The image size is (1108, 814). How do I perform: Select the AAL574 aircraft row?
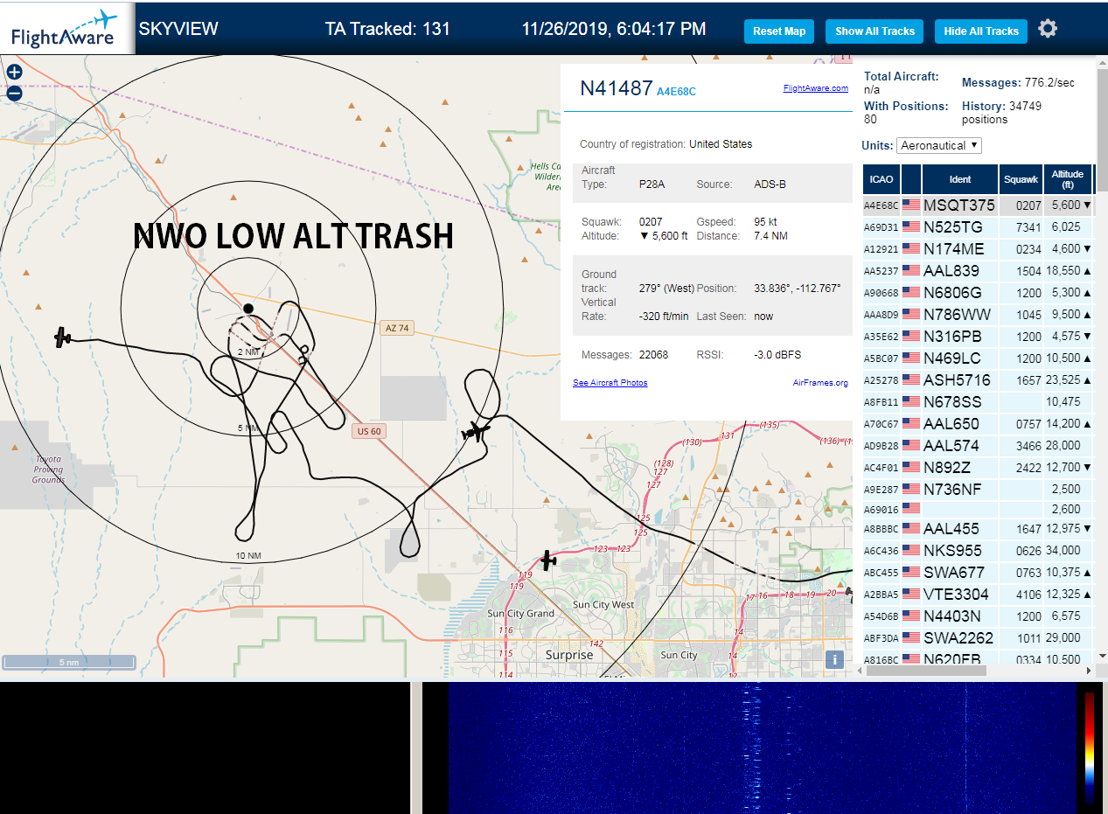pos(978,446)
